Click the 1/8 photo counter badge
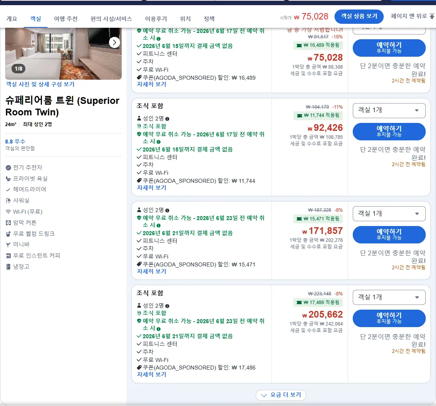This screenshot has width=436, height=406. click(18, 69)
